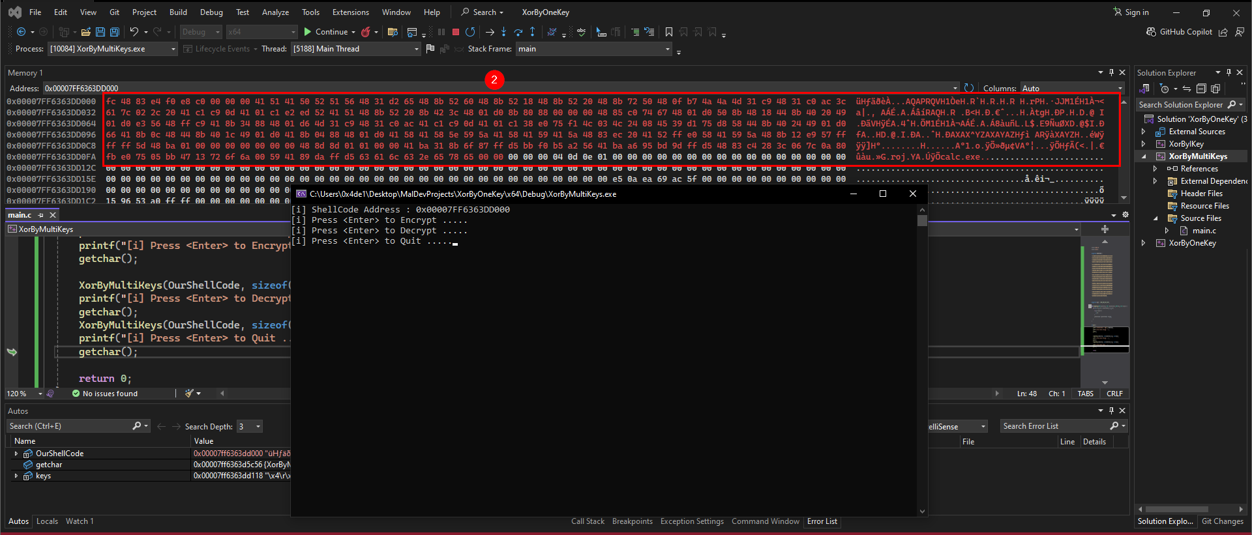This screenshot has width=1252, height=535.
Task: Expand OurShellCode variable in Autos
Action: click(16, 454)
